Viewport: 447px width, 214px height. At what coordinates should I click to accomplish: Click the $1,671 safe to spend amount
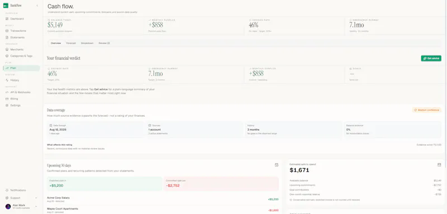pos(299,170)
